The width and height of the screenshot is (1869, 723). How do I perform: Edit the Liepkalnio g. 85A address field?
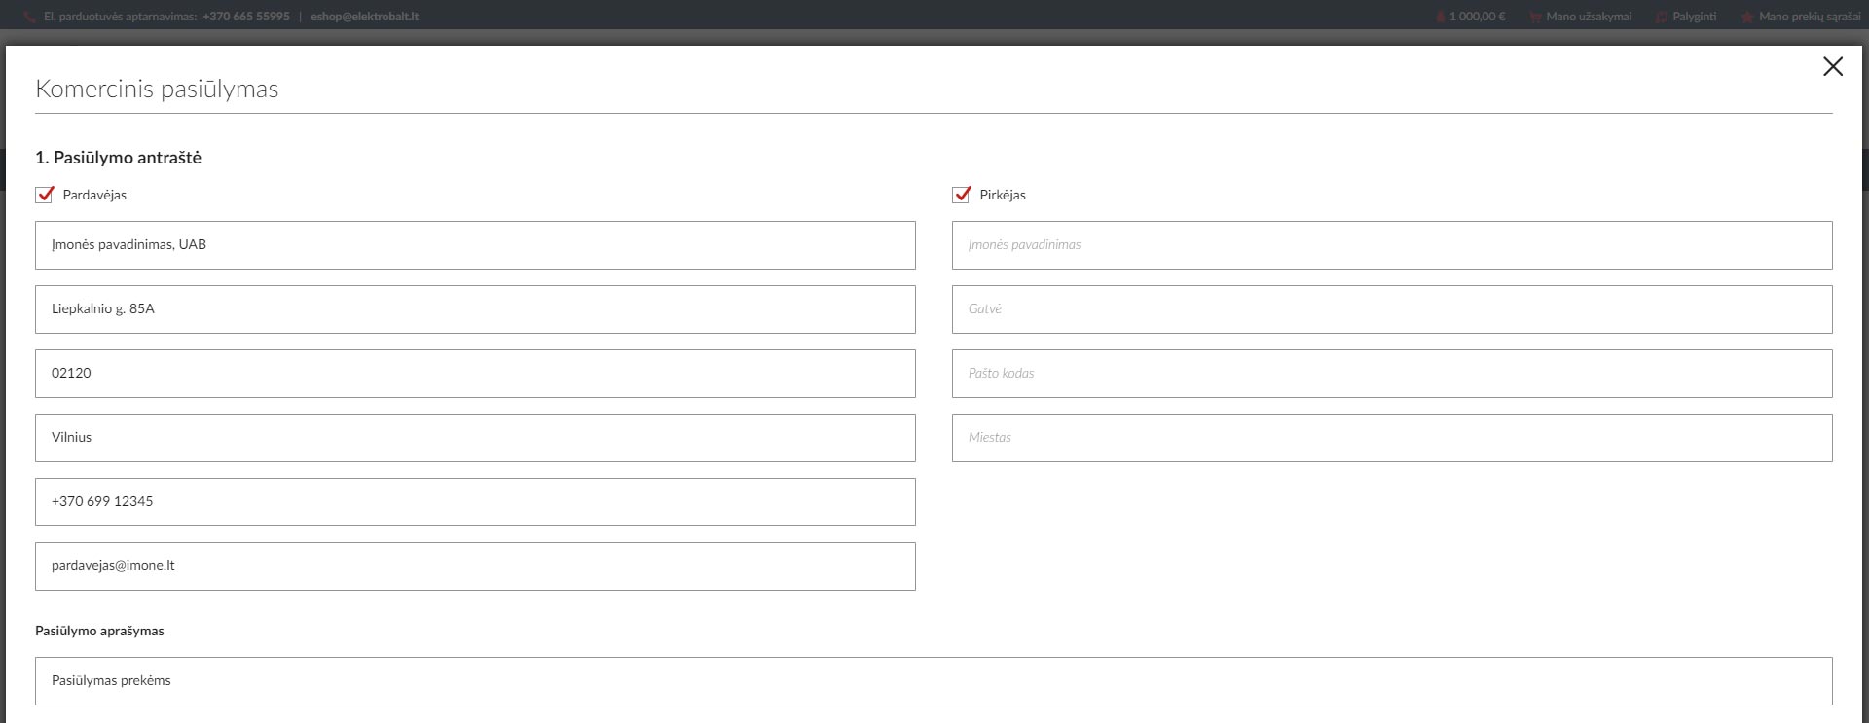pos(475,309)
